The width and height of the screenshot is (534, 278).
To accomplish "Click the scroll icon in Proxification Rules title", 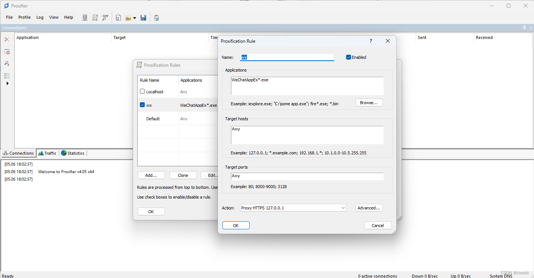I will click(x=139, y=65).
